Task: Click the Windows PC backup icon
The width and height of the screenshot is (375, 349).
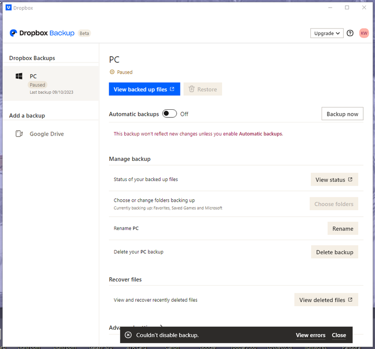Action: point(19,76)
